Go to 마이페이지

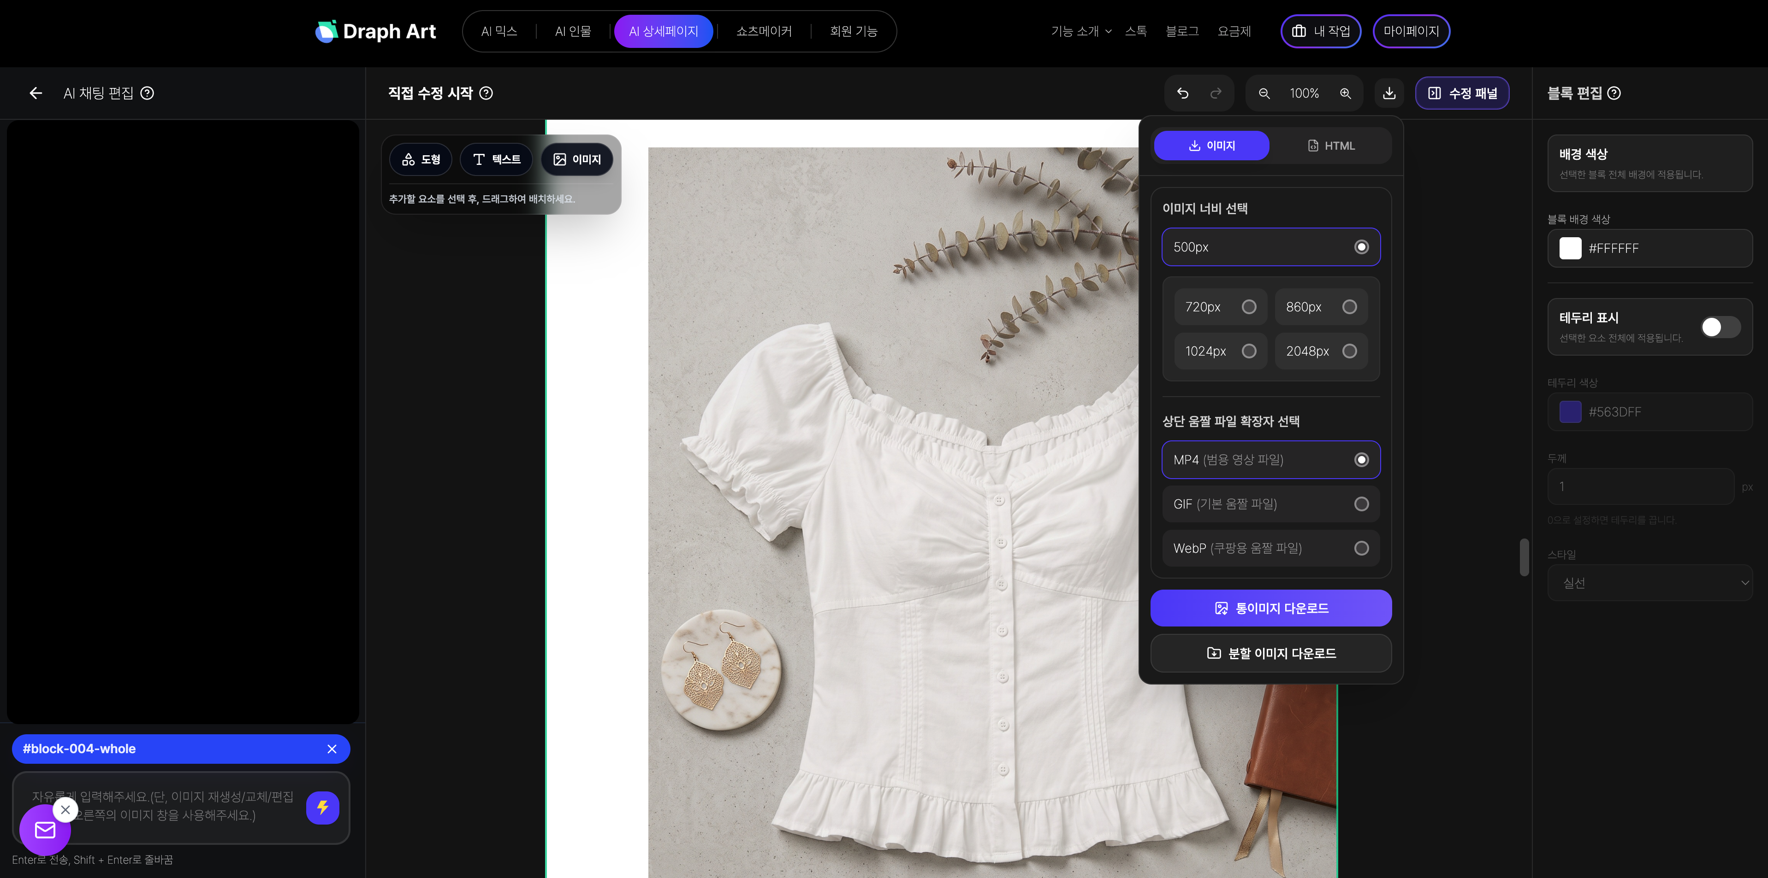pos(1411,31)
